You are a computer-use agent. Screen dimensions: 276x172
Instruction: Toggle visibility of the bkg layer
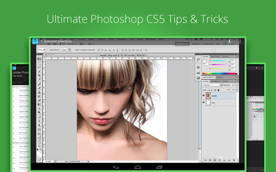tap(204, 103)
